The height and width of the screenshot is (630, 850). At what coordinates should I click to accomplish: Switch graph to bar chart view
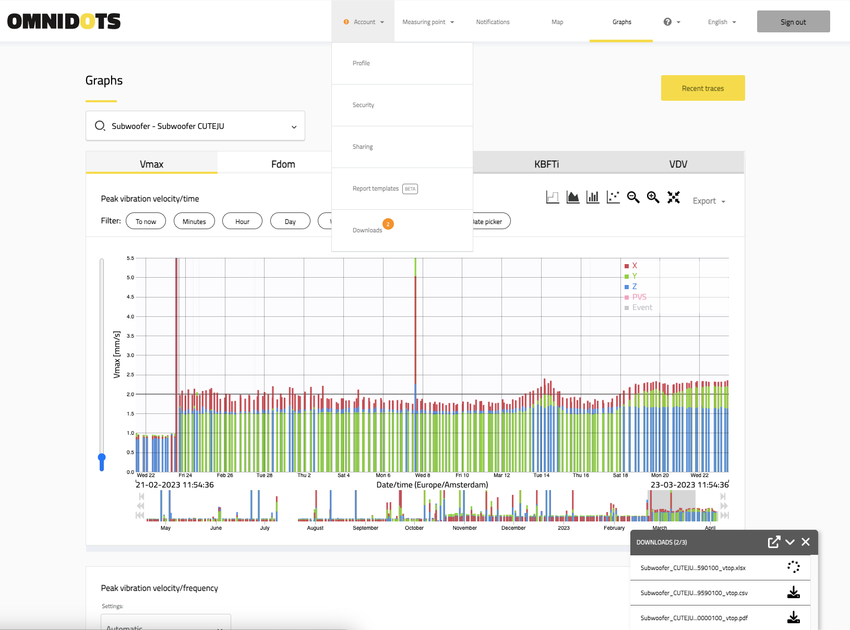coord(593,197)
